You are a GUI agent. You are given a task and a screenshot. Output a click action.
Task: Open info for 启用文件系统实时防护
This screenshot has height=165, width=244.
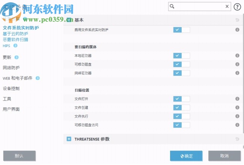tap(237, 29)
